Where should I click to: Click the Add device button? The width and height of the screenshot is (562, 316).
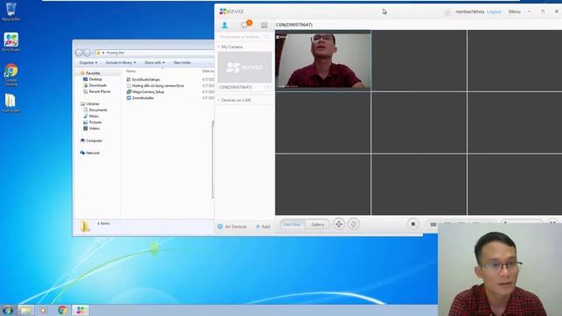click(263, 226)
